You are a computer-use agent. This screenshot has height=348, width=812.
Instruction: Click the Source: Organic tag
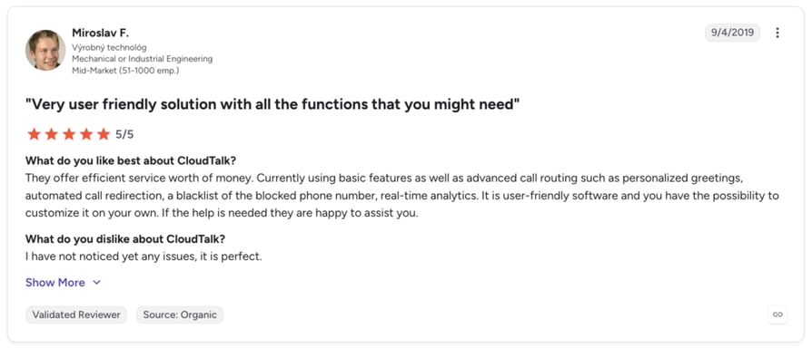180,314
